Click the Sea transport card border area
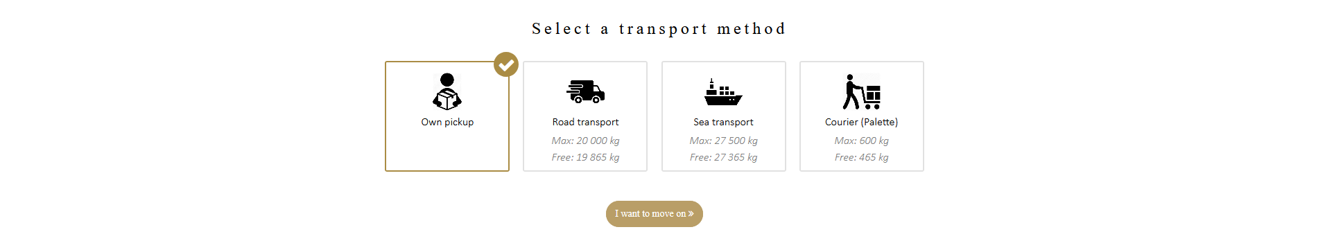This screenshot has width=1325, height=252. point(723,116)
